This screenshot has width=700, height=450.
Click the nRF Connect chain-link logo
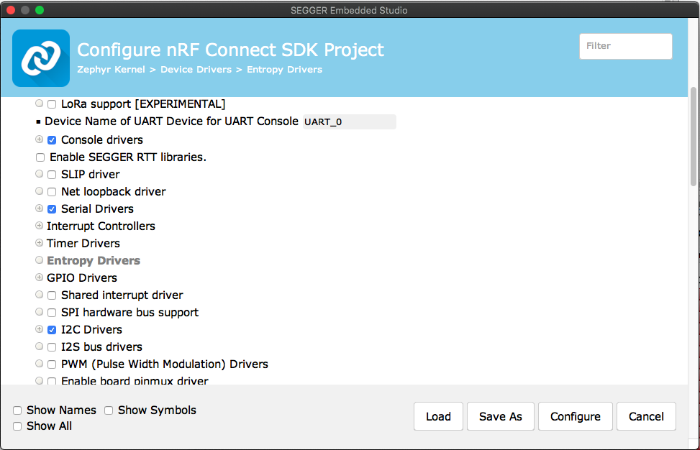point(41,58)
